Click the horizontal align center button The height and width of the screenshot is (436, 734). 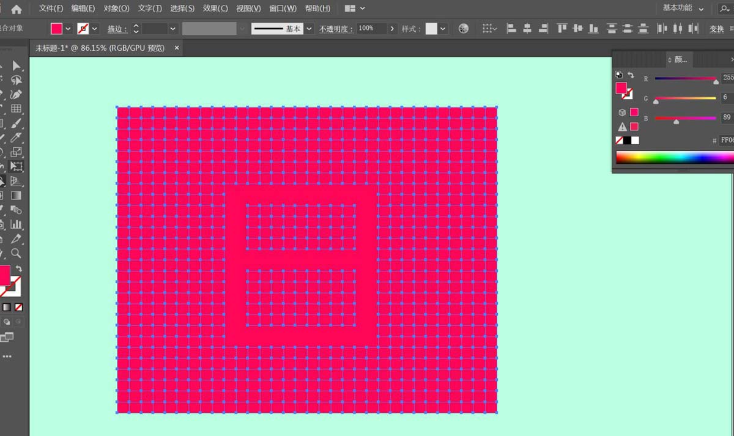coord(527,28)
